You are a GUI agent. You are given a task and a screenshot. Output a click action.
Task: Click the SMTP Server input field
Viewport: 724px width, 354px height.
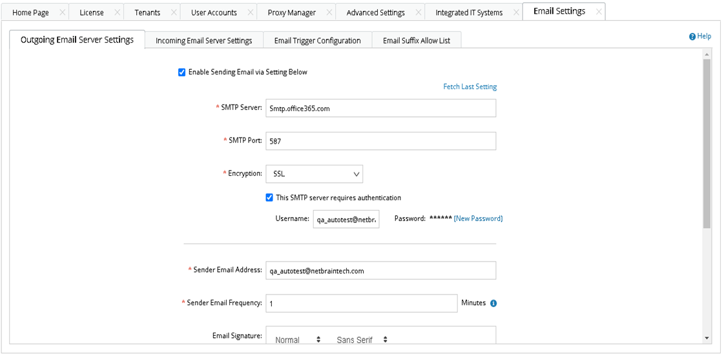[x=380, y=109]
